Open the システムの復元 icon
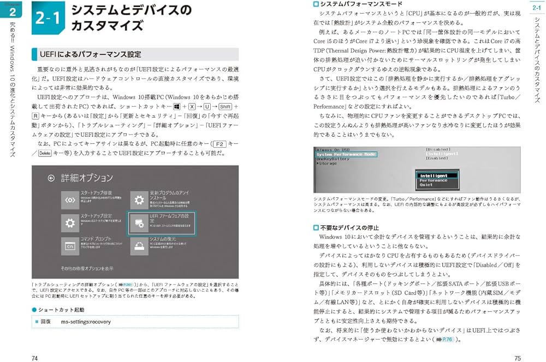 [140, 245]
